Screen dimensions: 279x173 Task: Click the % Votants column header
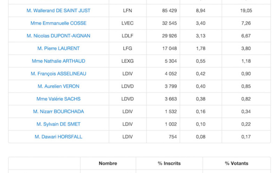click(x=237, y=163)
